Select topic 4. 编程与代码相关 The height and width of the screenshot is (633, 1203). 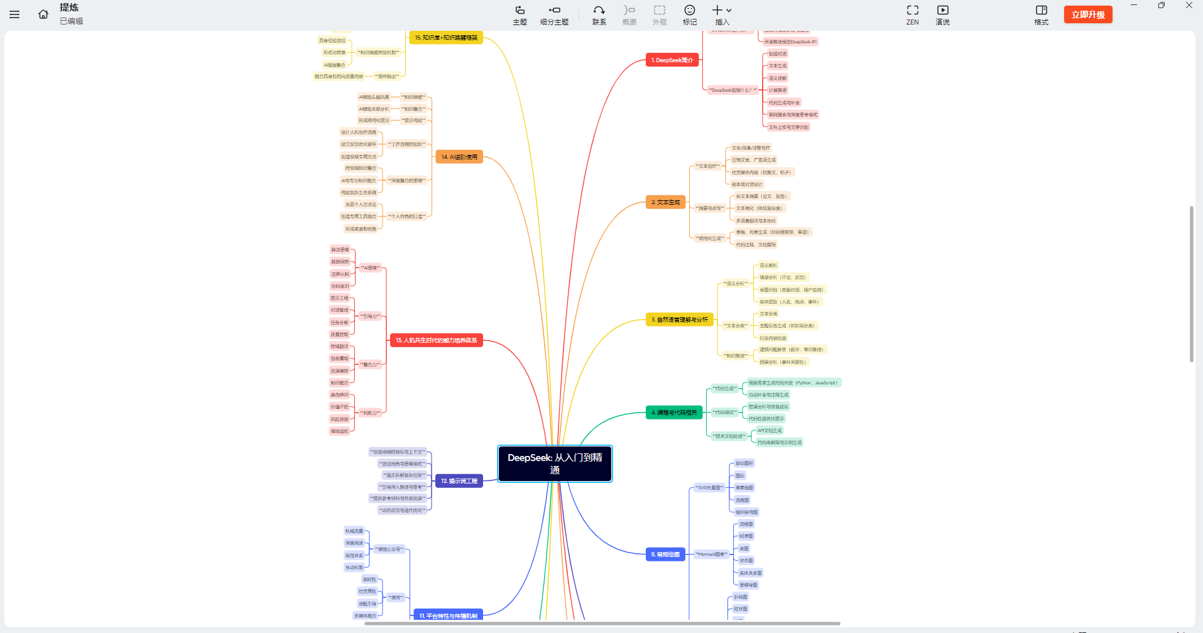674,413
